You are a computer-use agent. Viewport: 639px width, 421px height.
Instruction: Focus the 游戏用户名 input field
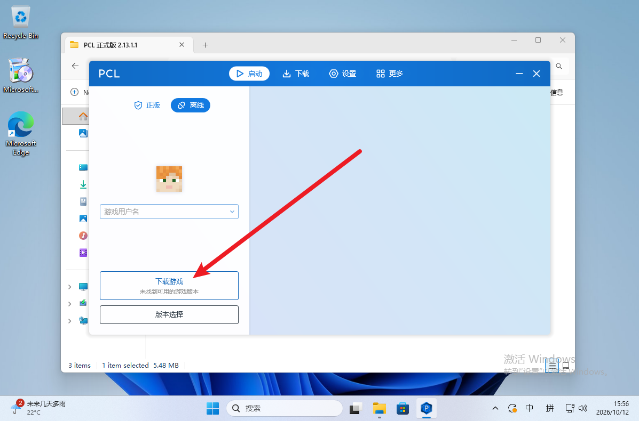[x=169, y=212]
